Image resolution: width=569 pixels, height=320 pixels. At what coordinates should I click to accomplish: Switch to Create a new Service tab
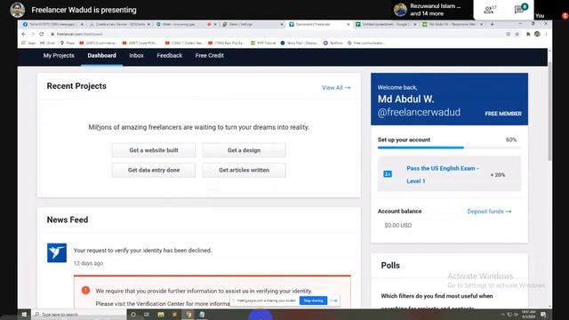pos(120,24)
